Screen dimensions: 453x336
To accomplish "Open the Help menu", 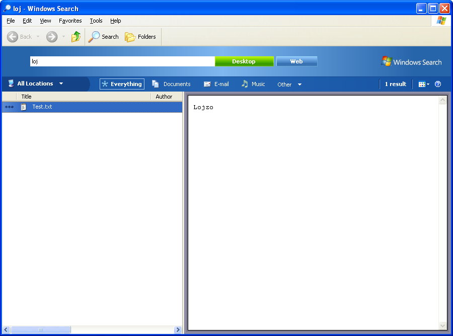I will [116, 21].
